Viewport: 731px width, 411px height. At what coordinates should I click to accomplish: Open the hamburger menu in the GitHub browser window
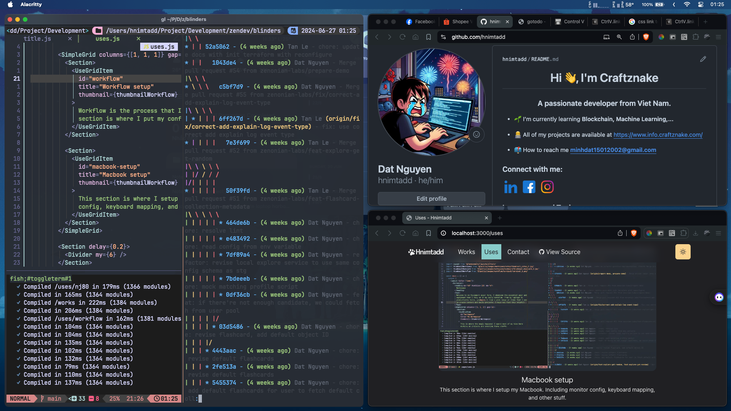point(718,37)
